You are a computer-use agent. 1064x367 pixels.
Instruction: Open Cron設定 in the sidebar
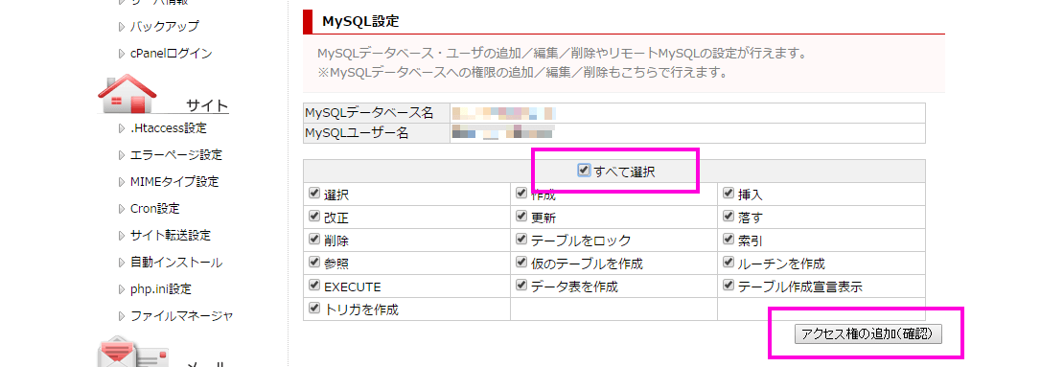tap(154, 209)
